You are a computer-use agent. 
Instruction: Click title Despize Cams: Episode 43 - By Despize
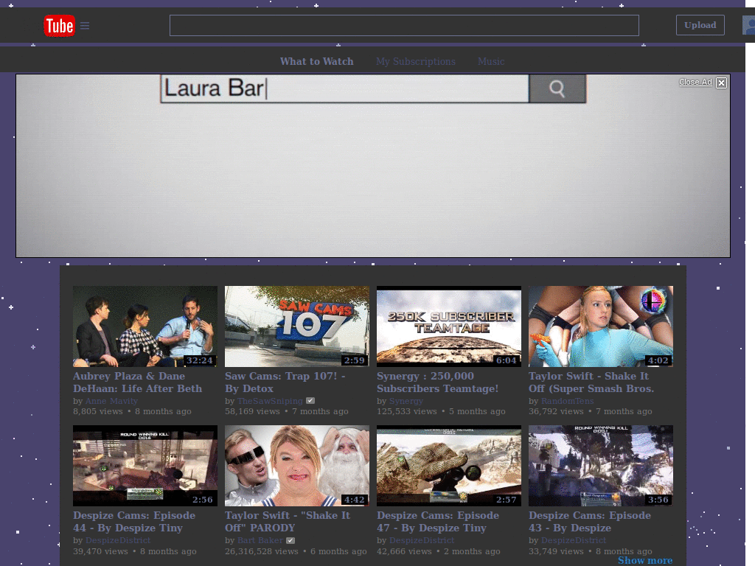(590, 521)
